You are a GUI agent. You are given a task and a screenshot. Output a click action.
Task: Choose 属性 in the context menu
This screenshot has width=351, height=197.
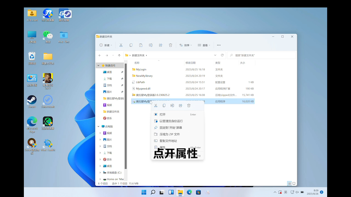[177, 147]
